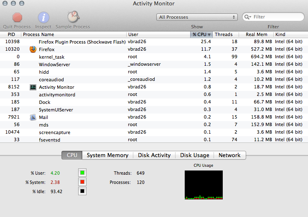Select the Activity Monitor app icon in list
Viewport: 308px width, 217px height.
coord(33,87)
